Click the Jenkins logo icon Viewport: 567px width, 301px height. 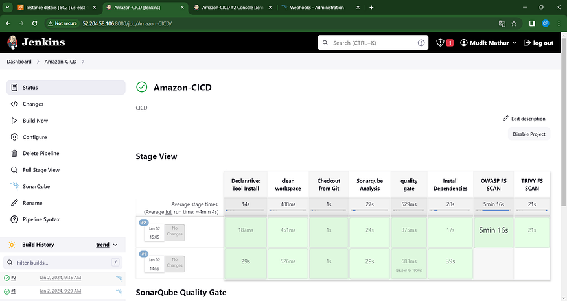(12, 42)
